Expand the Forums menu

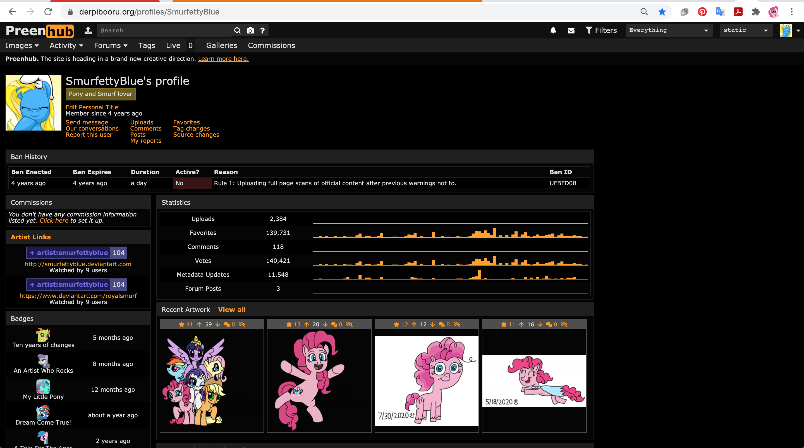(x=111, y=45)
